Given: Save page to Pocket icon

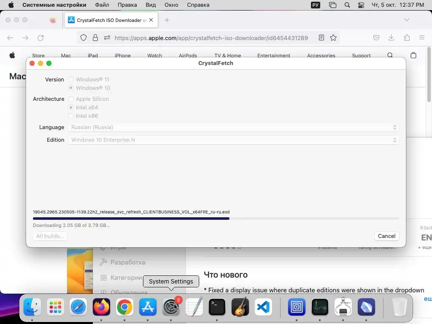Looking at the screenshot, I should click(376, 38).
